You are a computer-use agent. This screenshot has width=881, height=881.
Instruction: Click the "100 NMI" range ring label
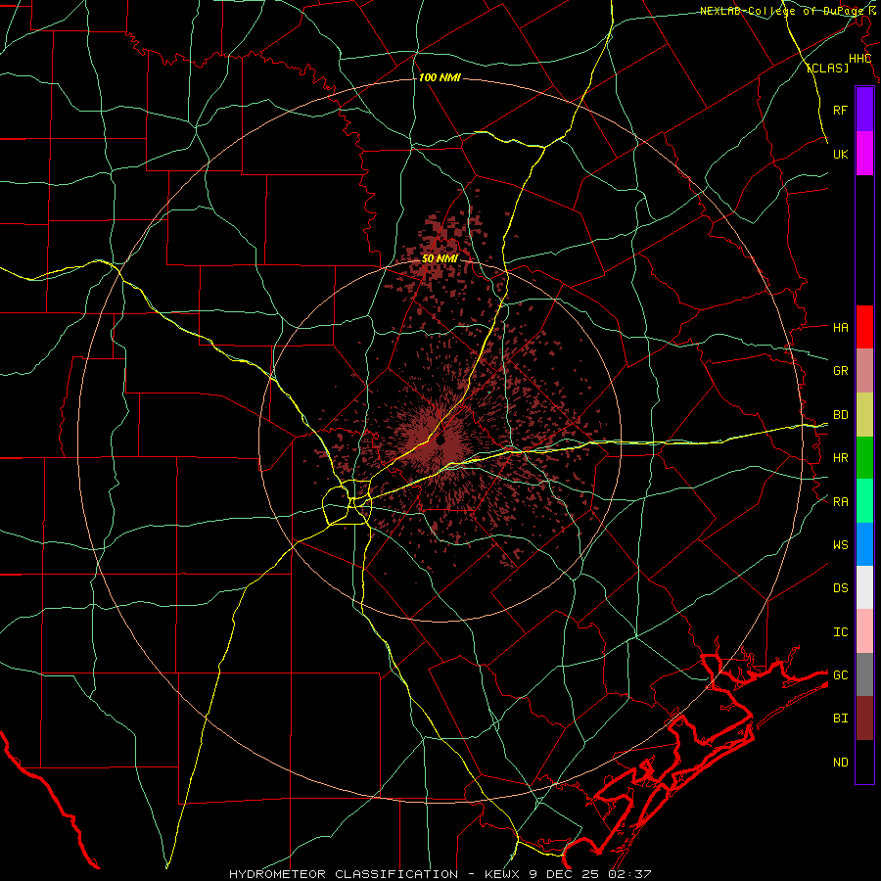[x=440, y=77]
